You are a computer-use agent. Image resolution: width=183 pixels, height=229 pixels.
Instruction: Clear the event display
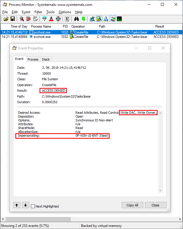click(x=36, y=19)
